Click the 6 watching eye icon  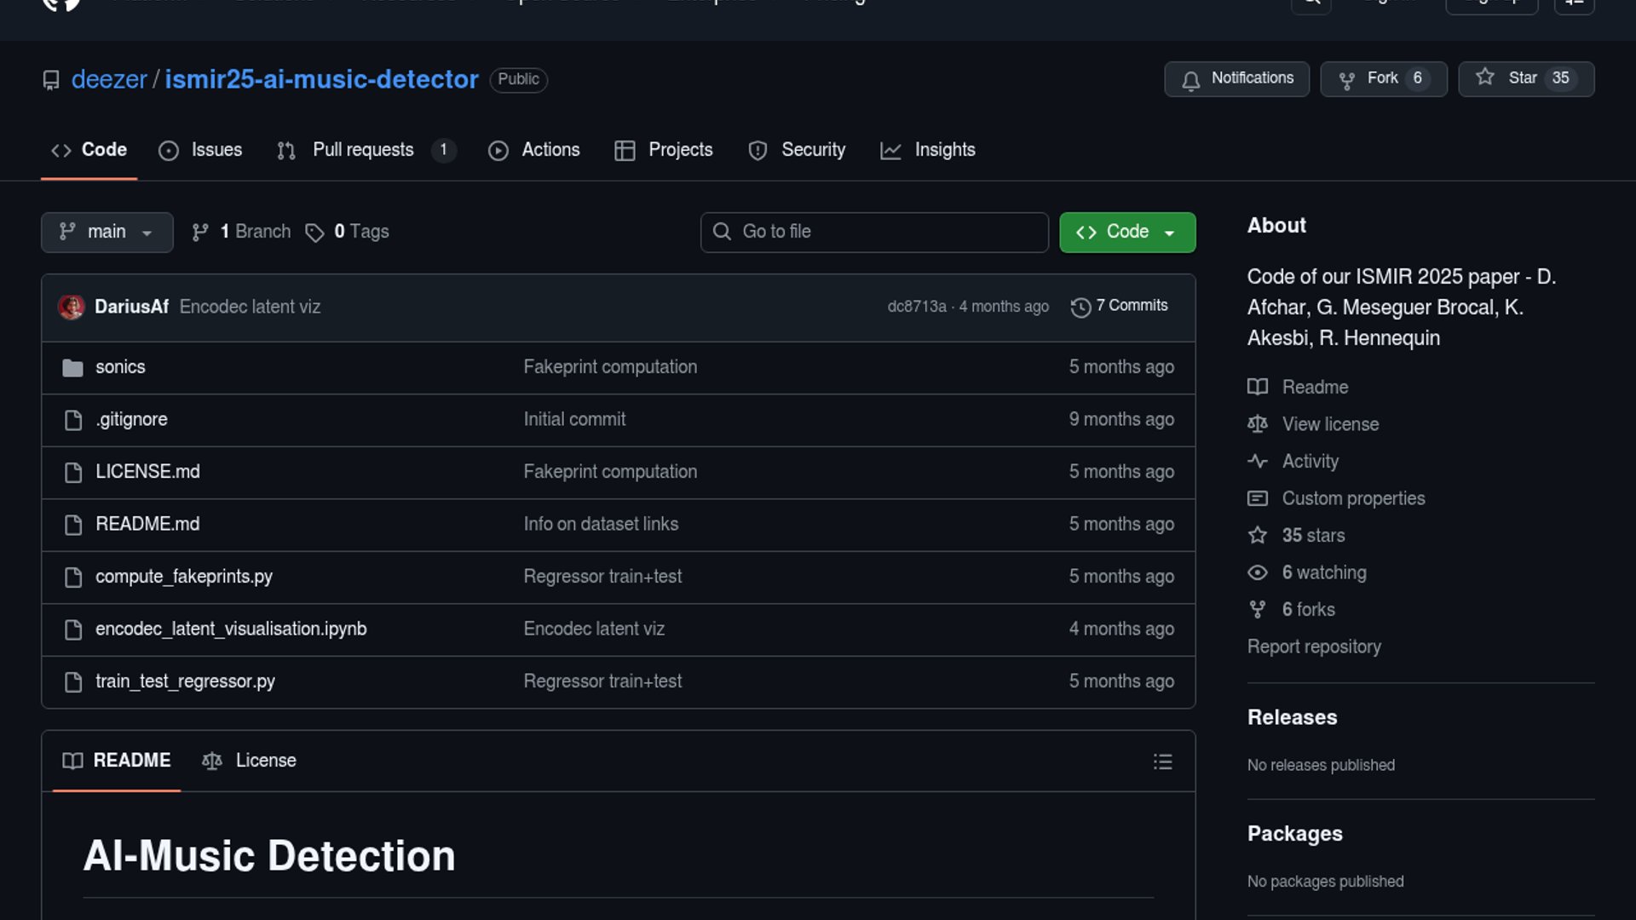coord(1257,573)
